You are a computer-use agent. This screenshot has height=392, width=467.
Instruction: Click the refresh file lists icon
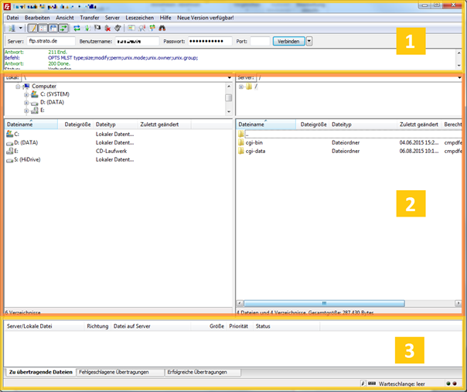(77, 28)
